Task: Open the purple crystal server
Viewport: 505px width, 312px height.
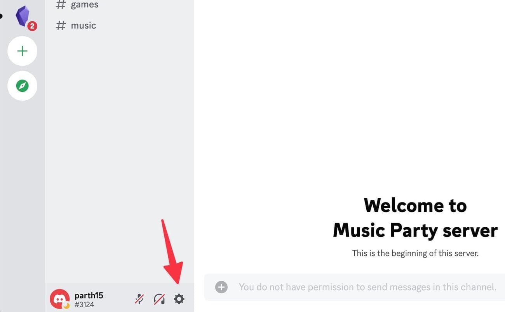Action: point(22,16)
